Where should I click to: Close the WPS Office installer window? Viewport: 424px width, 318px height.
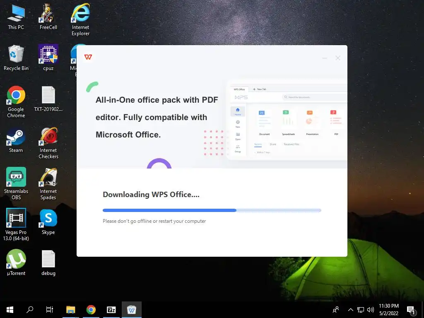click(338, 58)
